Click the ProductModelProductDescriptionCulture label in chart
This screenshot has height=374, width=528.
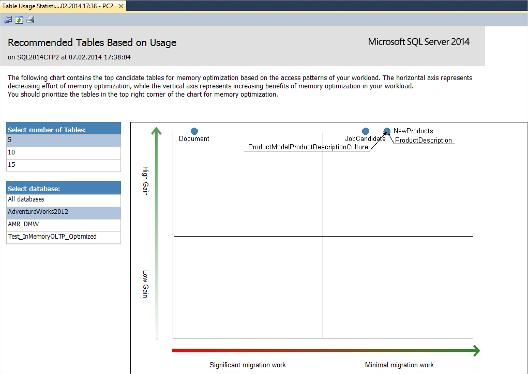click(308, 147)
